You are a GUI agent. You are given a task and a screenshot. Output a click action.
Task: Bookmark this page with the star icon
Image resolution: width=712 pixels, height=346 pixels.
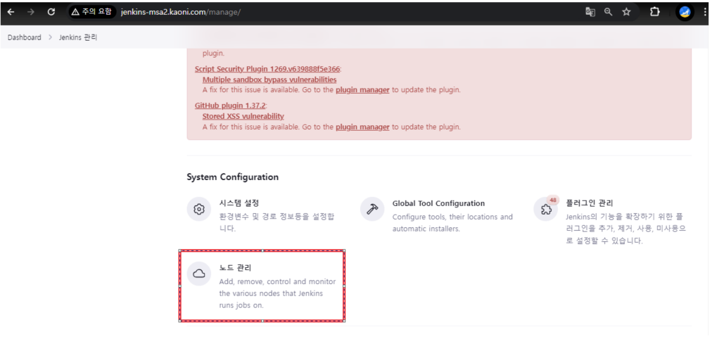click(x=627, y=12)
